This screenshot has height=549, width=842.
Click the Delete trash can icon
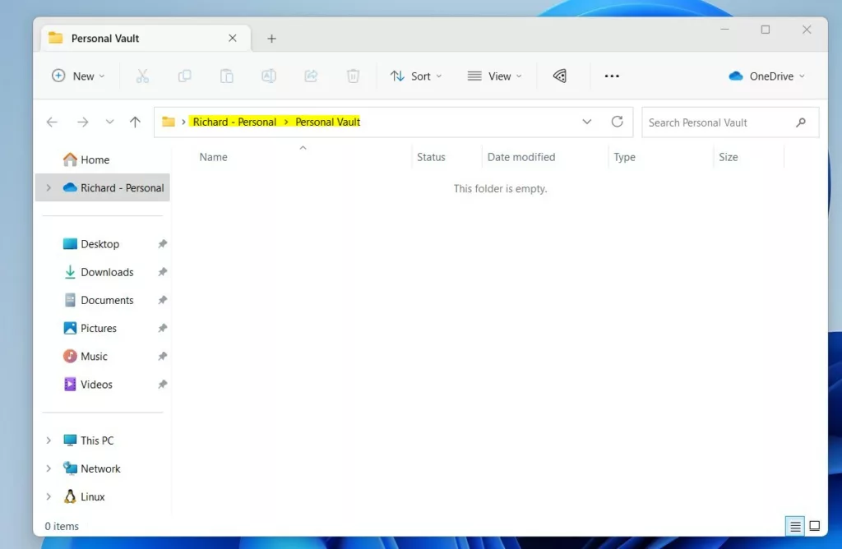[x=353, y=76]
